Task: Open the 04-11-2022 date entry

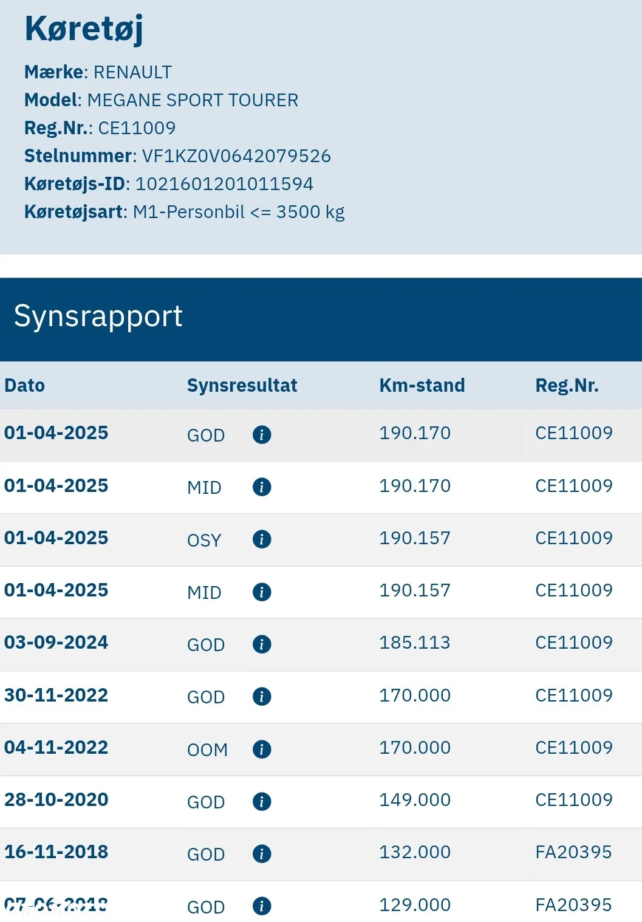Action: coord(56,747)
